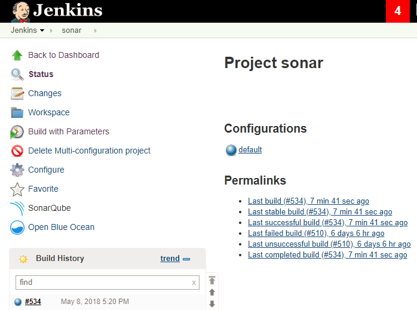Open Blue Ocean text link
This screenshot has height=310, width=417.
61,228
